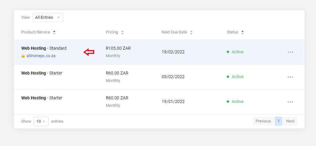This screenshot has height=146, width=316.
Task: Click the Product/Service column header
Action: (35, 32)
